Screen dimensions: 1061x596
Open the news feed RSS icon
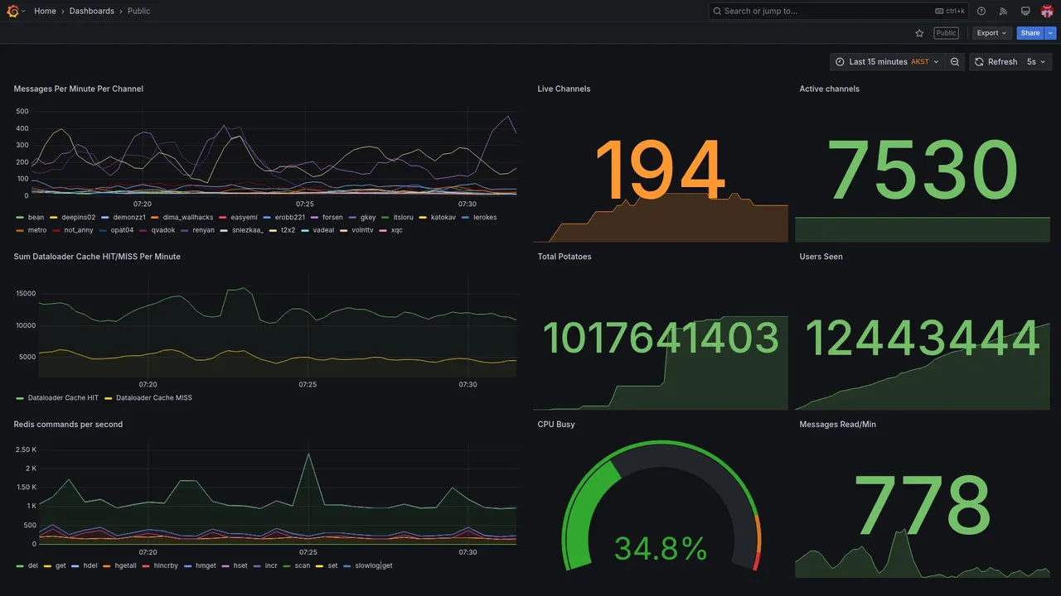coord(1003,11)
